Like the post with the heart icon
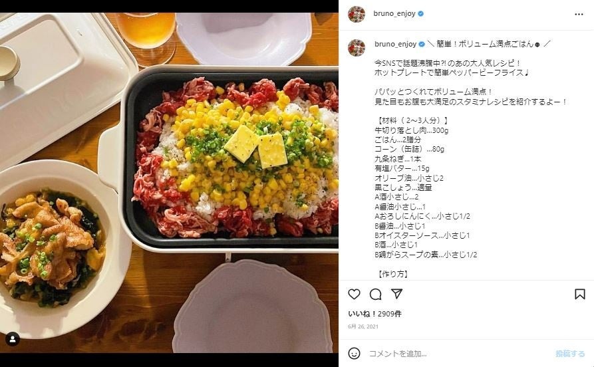The width and height of the screenshot is (594, 367). (354, 295)
